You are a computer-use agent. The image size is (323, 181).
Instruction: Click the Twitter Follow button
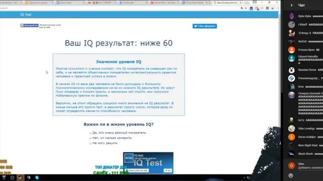pos(204,26)
